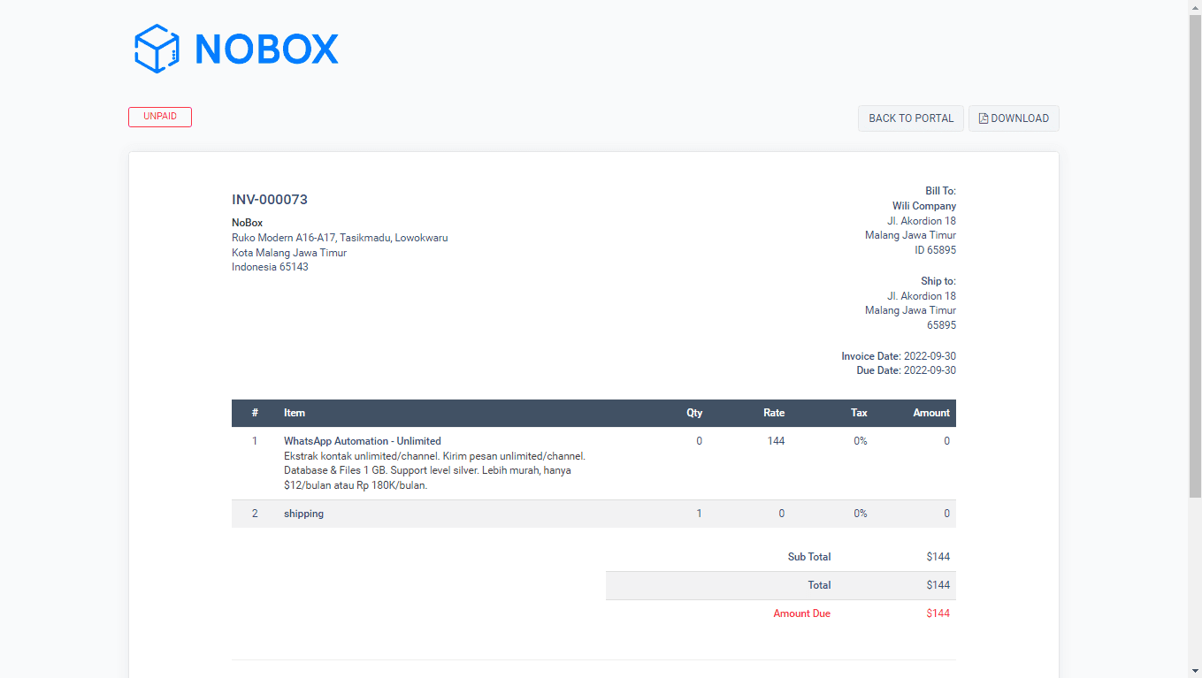1202x678 pixels.
Task: Click the Item column header
Action: 294,413
